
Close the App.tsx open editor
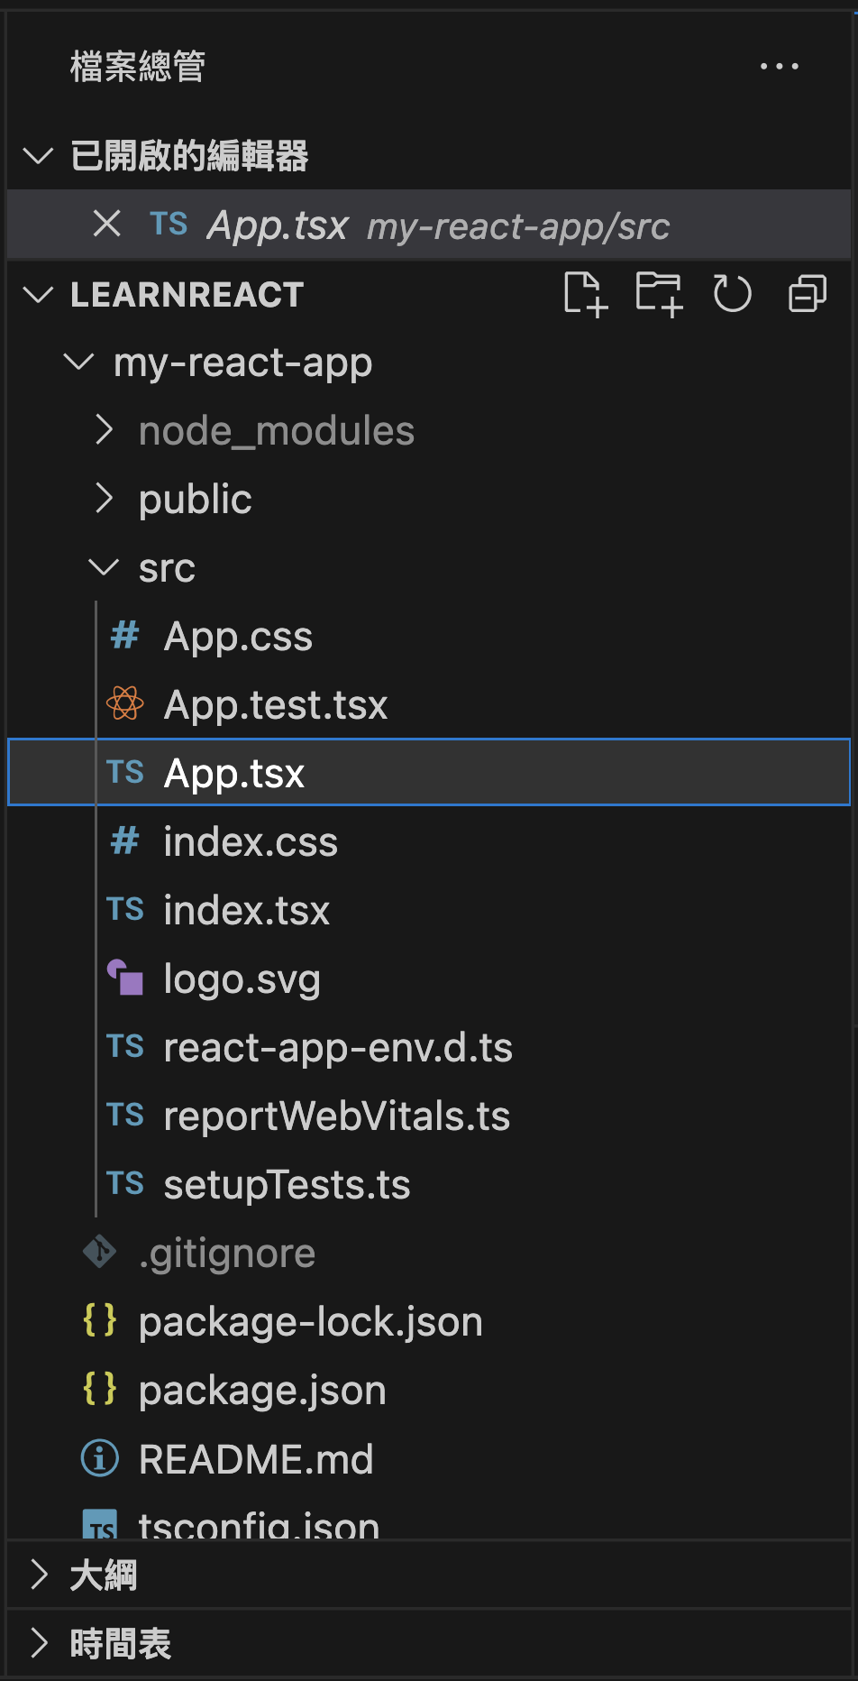pos(107,224)
